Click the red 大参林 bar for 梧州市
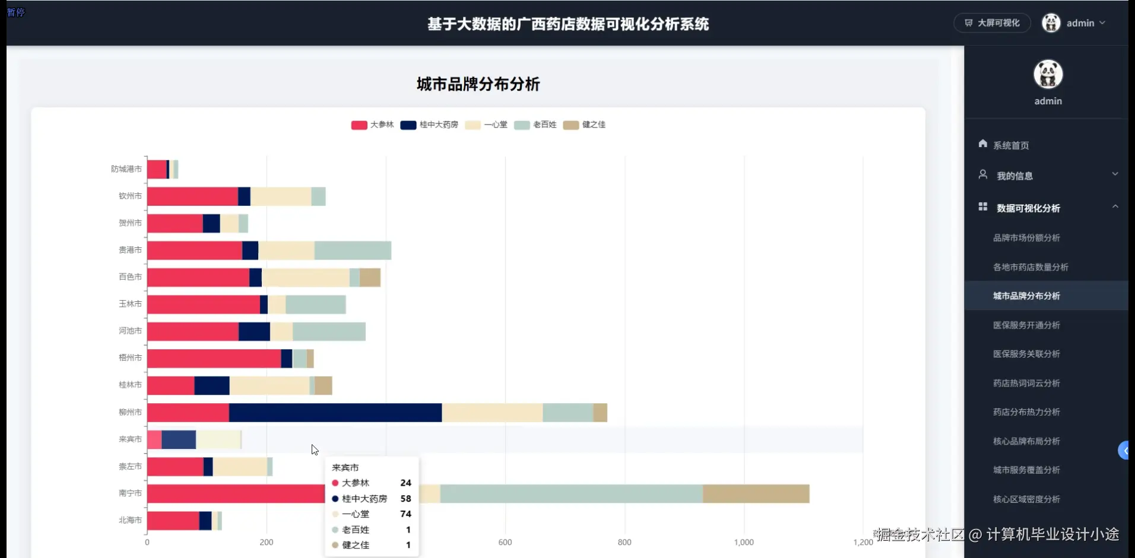This screenshot has height=558, width=1135. point(214,359)
